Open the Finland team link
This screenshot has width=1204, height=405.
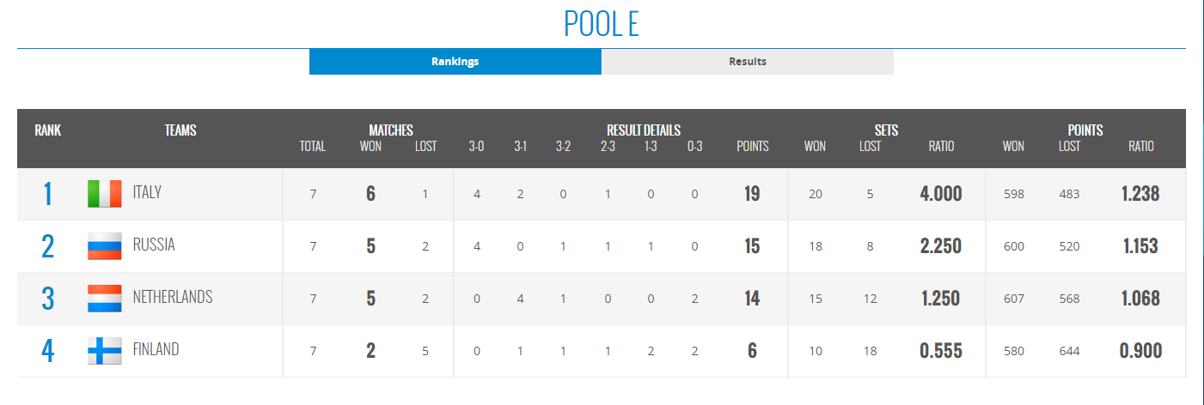click(156, 350)
